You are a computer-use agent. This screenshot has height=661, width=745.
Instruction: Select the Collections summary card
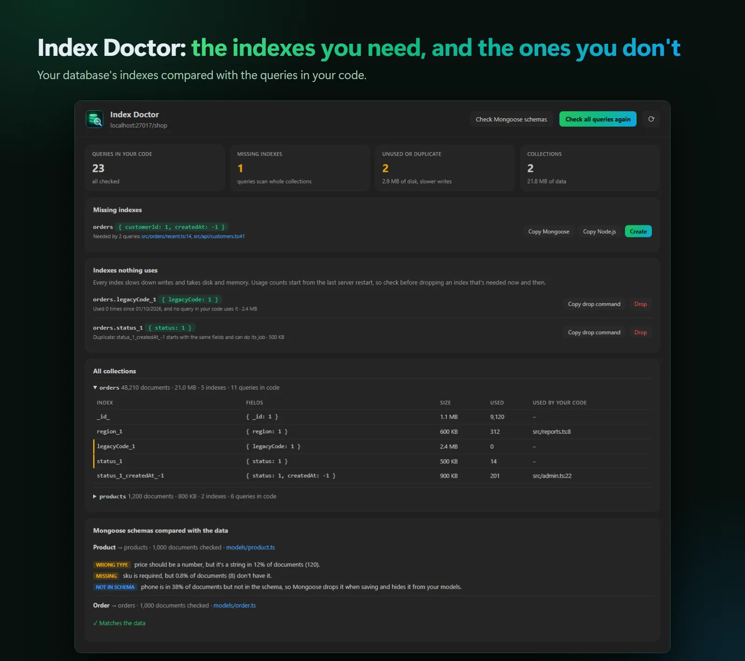coord(590,168)
